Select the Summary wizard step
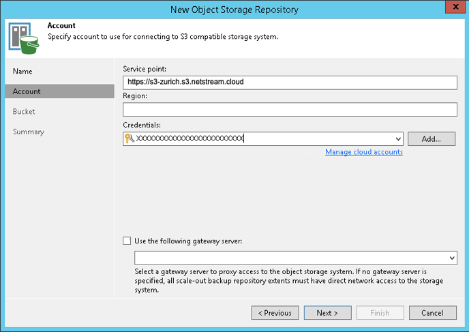The height and width of the screenshot is (332, 469). coord(29,132)
